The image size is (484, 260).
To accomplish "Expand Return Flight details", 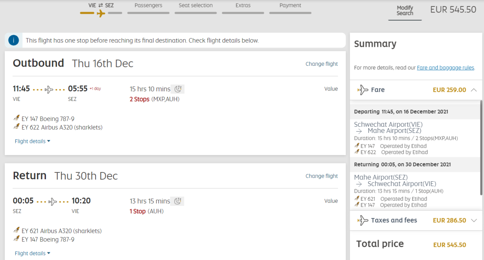I will click(x=32, y=253).
